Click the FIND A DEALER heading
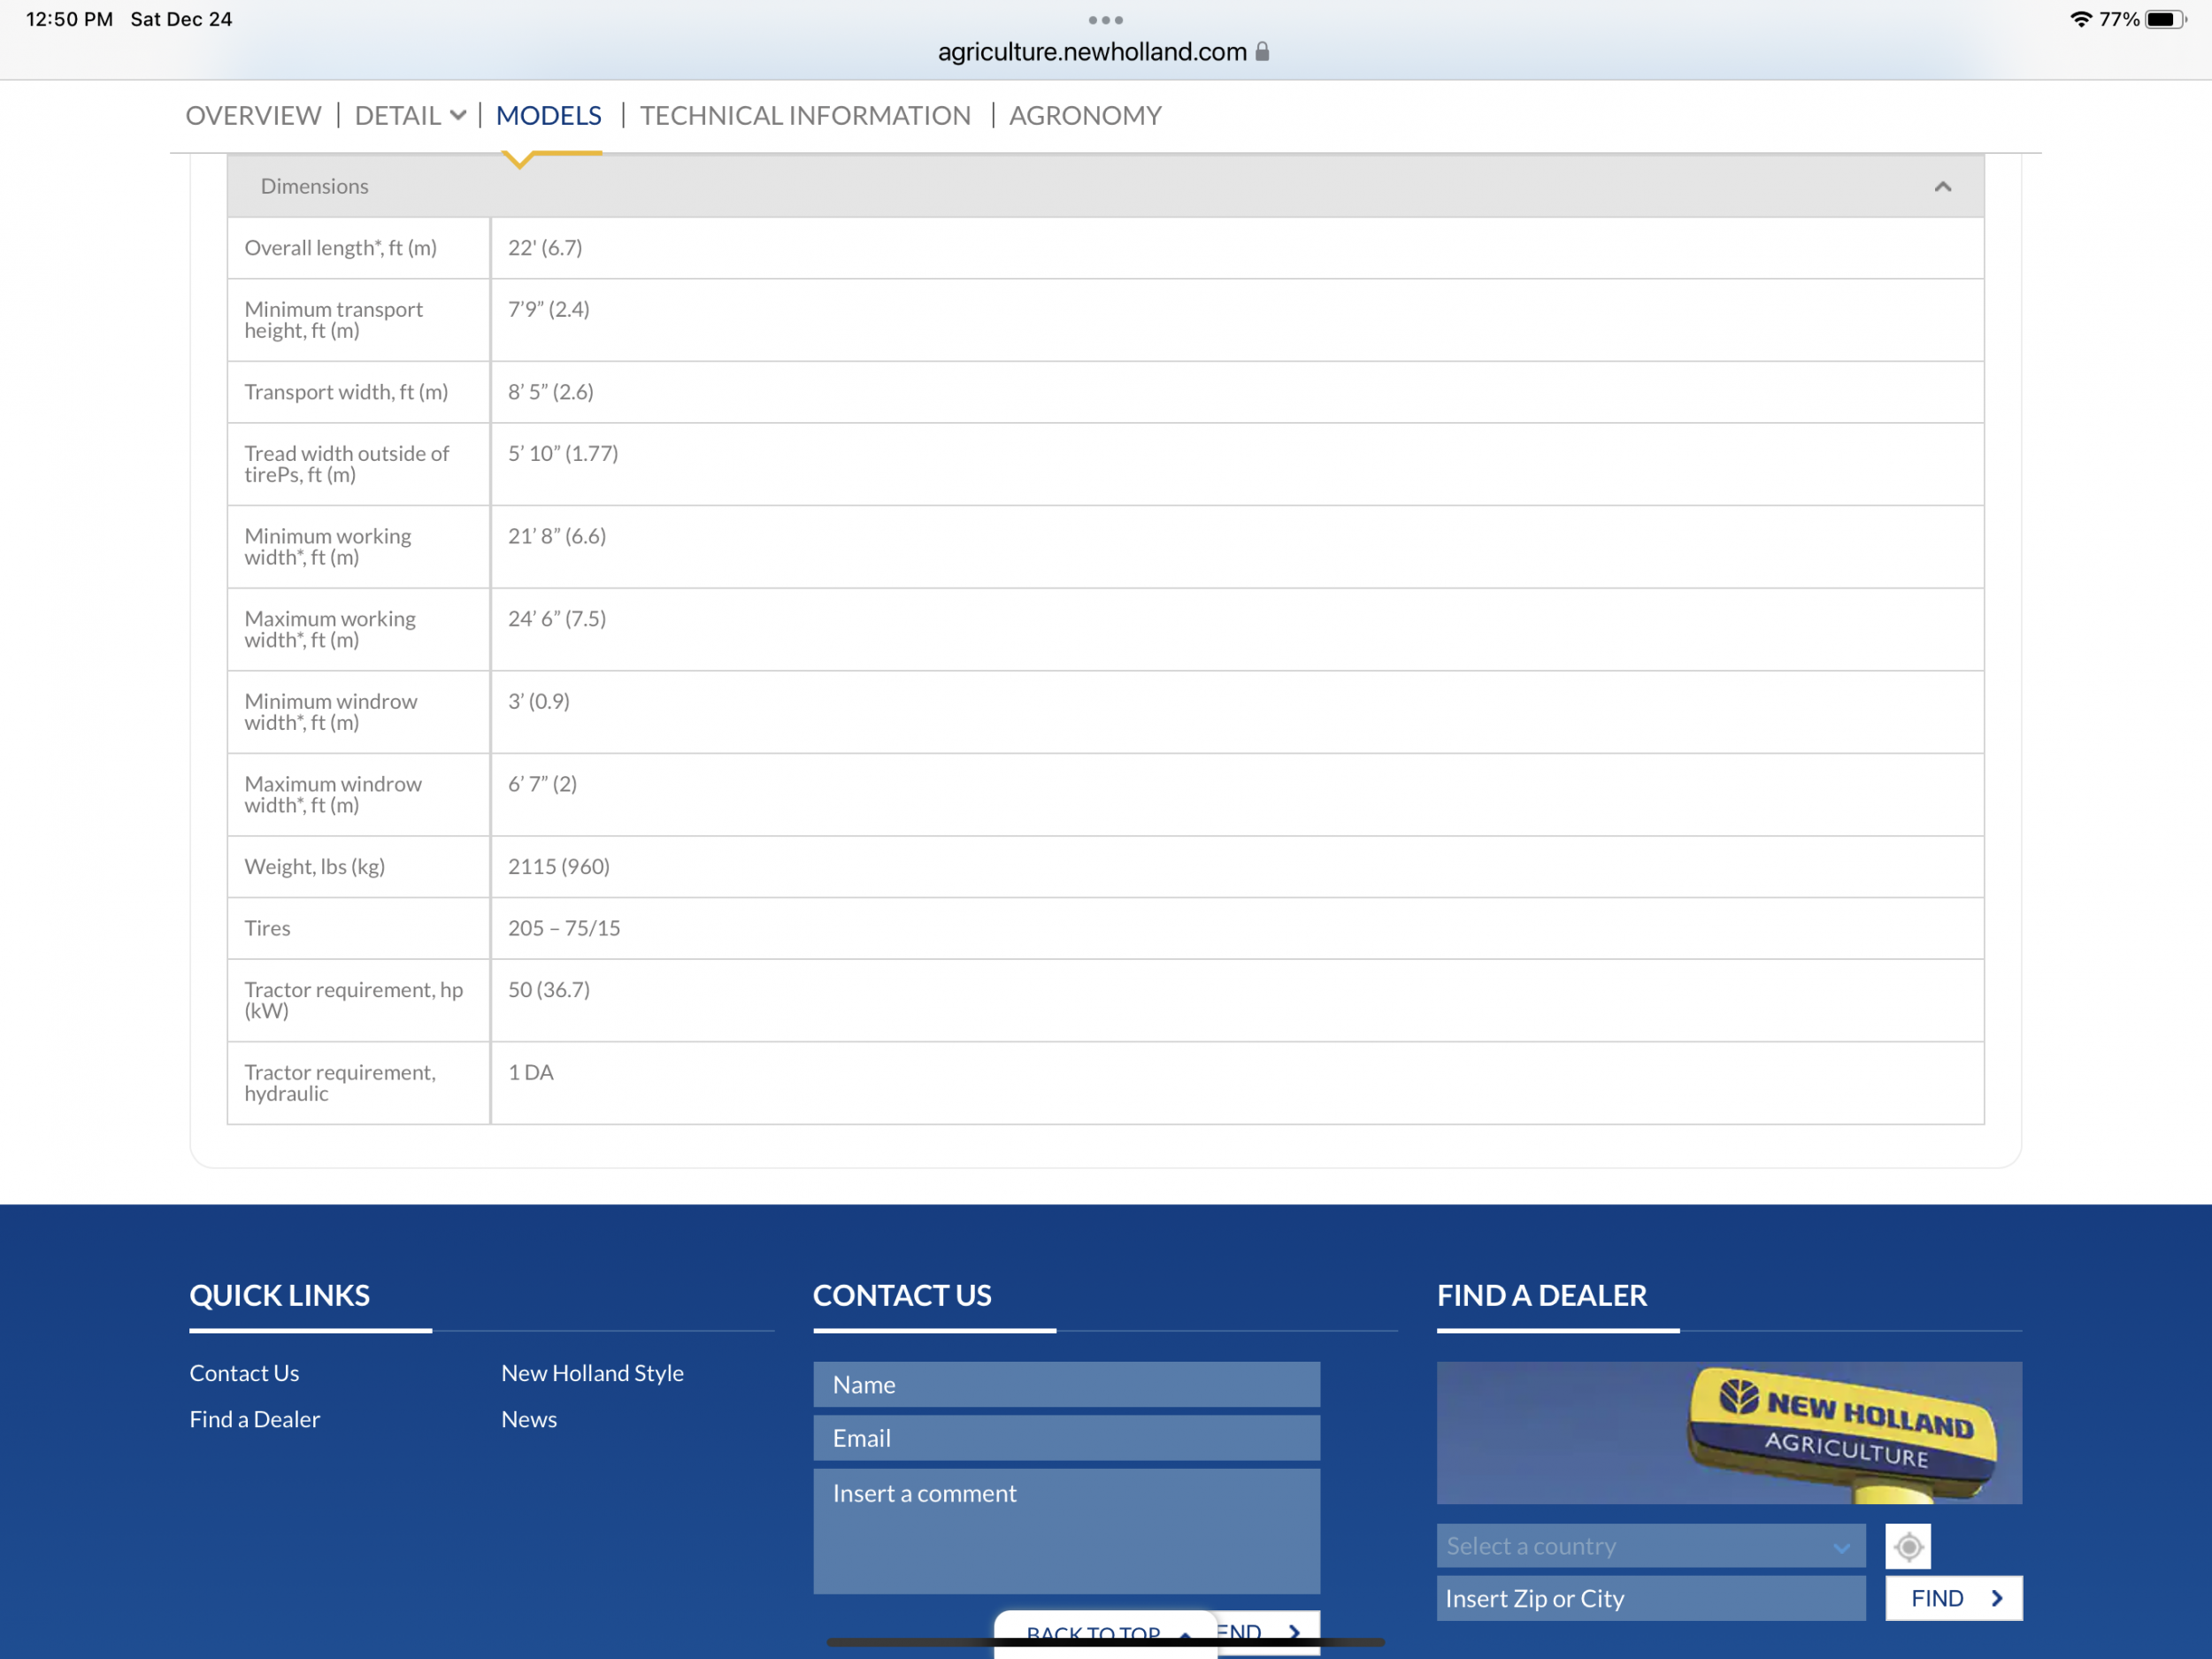Image resolution: width=2212 pixels, height=1659 pixels. point(1541,1295)
